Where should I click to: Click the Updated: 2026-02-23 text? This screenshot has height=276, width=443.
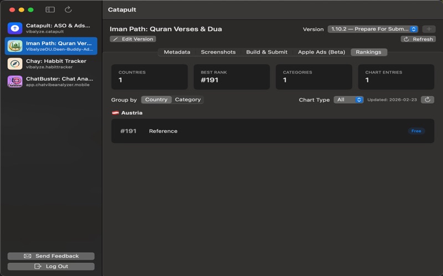(392, 100)
